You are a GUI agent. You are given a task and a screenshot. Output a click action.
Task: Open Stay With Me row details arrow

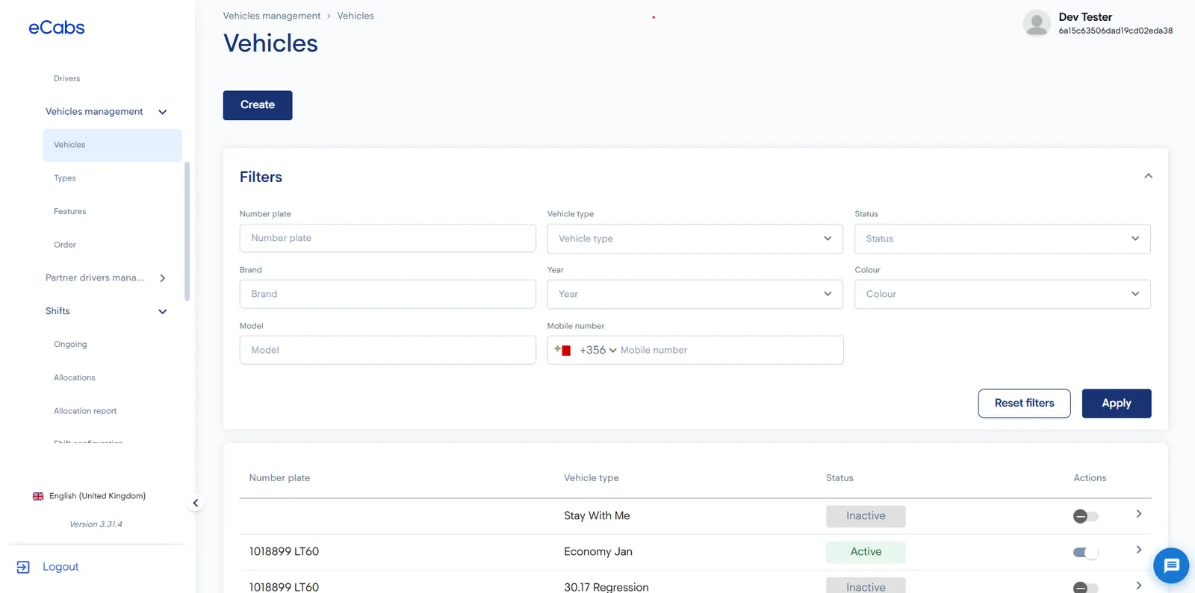point(1139,514)
